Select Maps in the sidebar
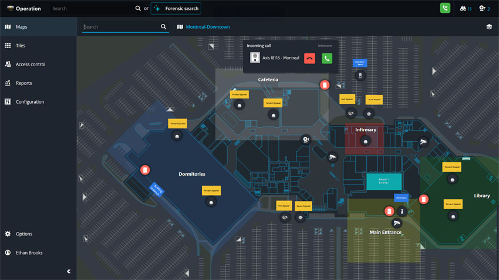499x280 pixels. pos(38,27)
